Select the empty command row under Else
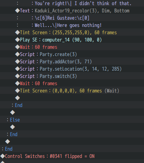 (x=72, y=127)
